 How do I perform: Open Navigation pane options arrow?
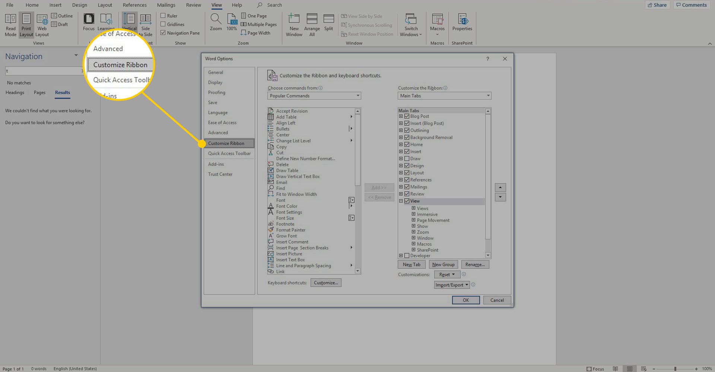[76, 55]
